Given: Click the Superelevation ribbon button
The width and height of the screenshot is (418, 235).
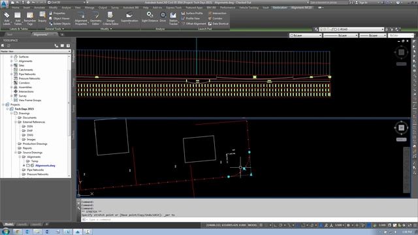Looking at the screenshot, I should [x=129, y=18].
